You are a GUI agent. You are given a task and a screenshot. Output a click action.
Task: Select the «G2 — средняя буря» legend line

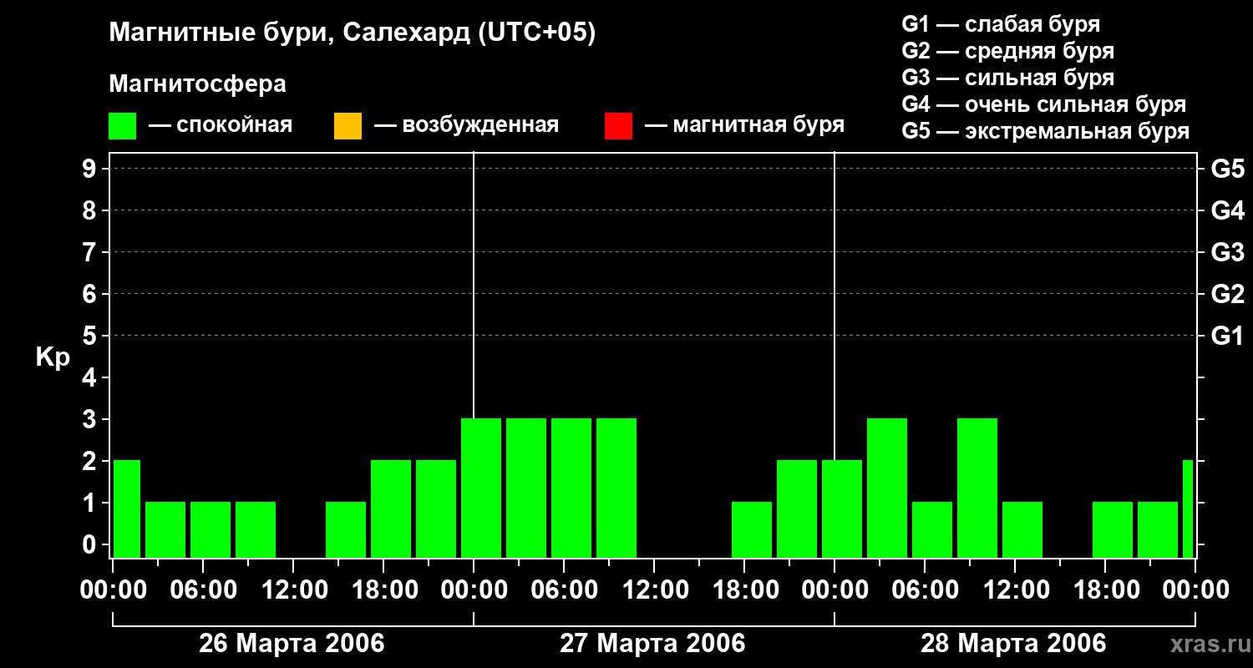(x=1008, y=51)
